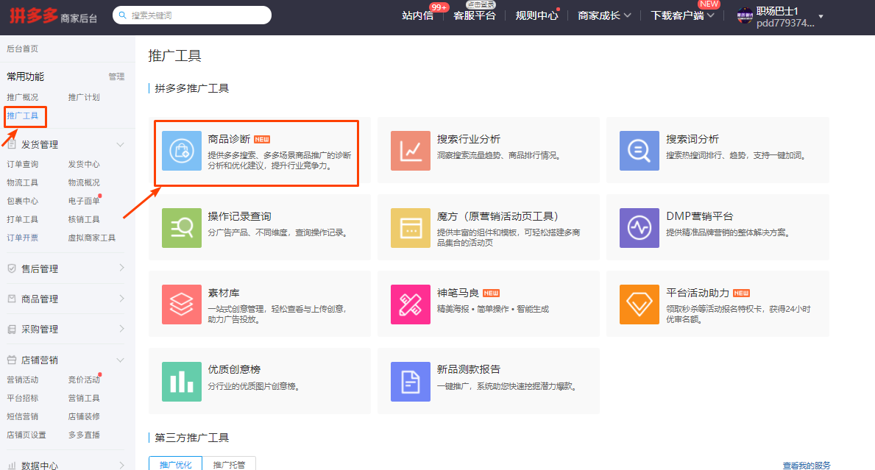This screenshot has height=470, width=875.
Task: Open 发货中心 in sidebar
Action: click(84, 164)
